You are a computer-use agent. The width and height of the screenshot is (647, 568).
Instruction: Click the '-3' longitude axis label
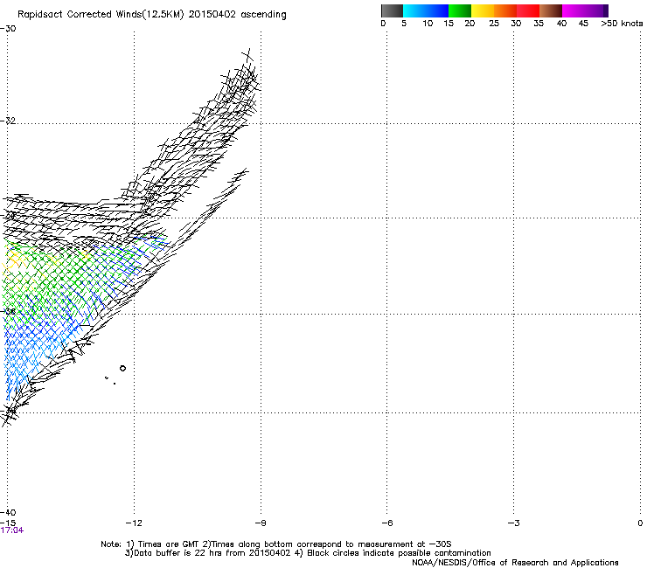(513, 523)
